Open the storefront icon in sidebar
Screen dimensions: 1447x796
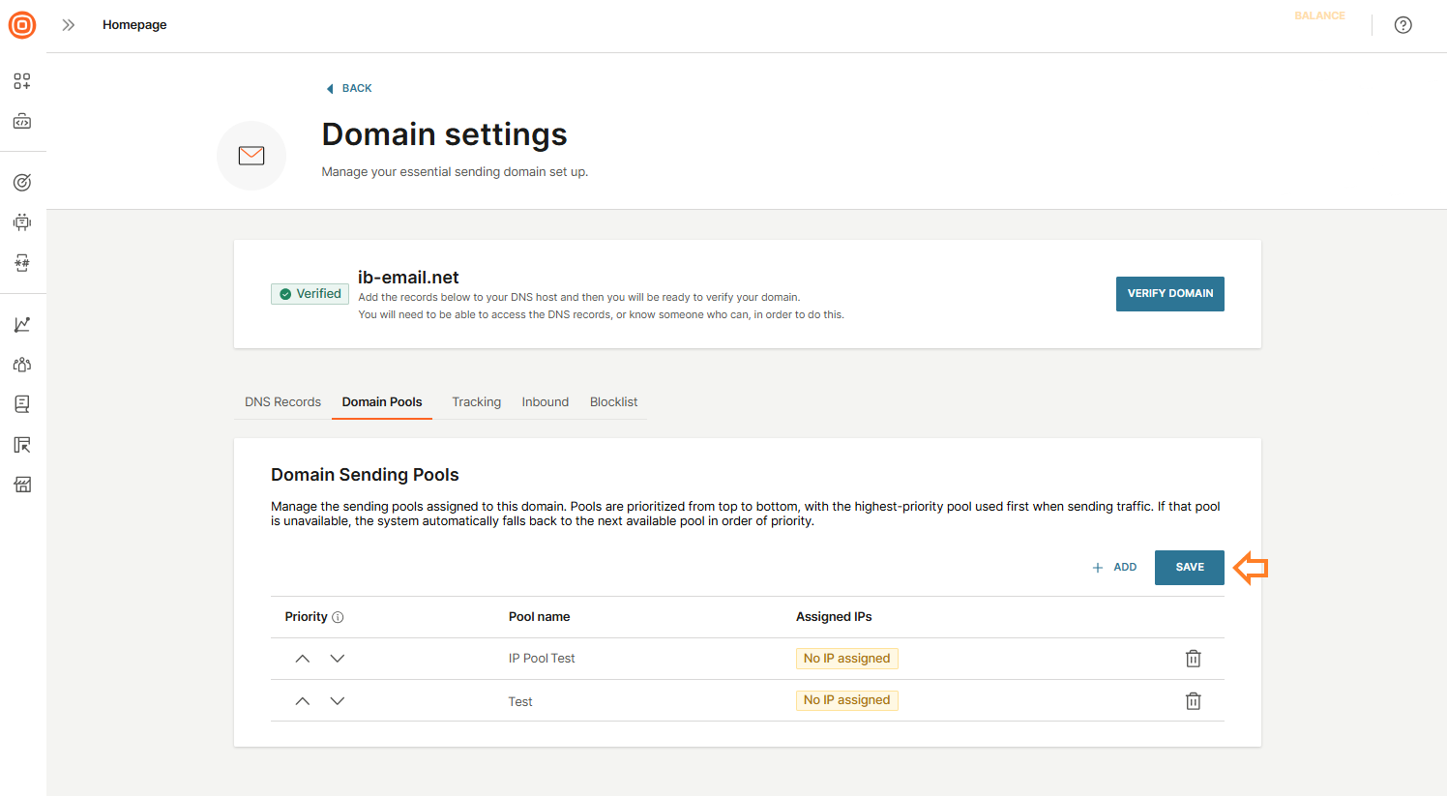22,485
